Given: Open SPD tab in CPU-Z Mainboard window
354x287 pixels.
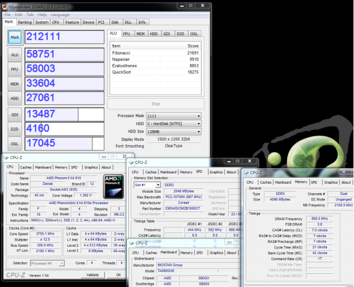Looking at the screenshot, I should pos(199,253).
